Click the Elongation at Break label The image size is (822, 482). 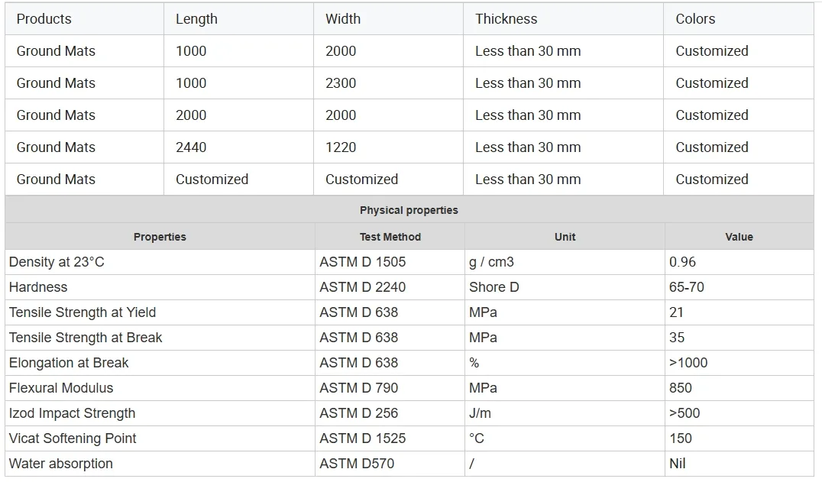click(x=69, y=363)
